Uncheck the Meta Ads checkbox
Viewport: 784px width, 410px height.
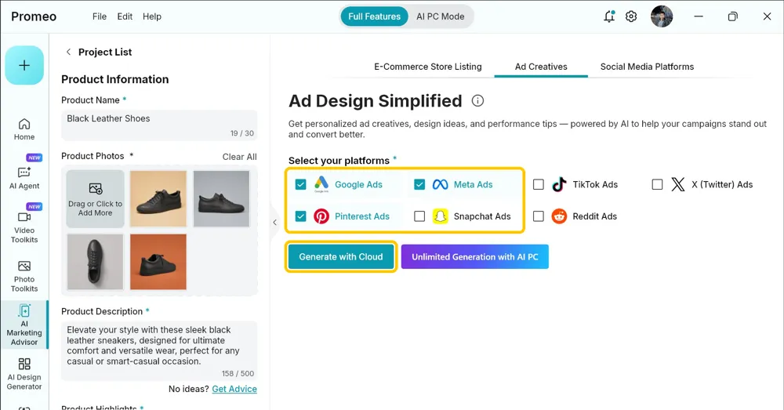[x=419, y=184]
